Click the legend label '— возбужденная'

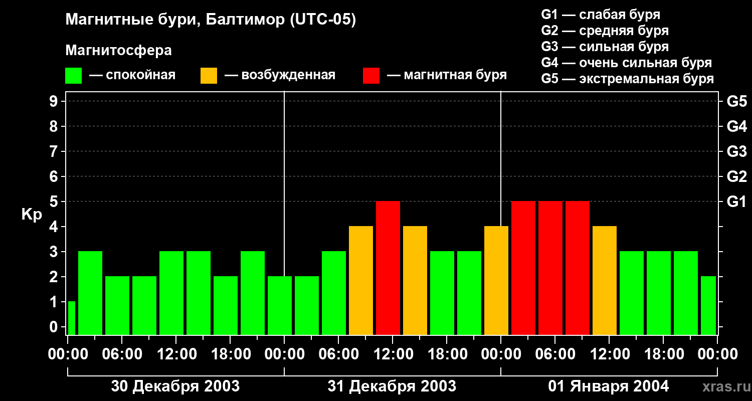click(x=280, y=75)
